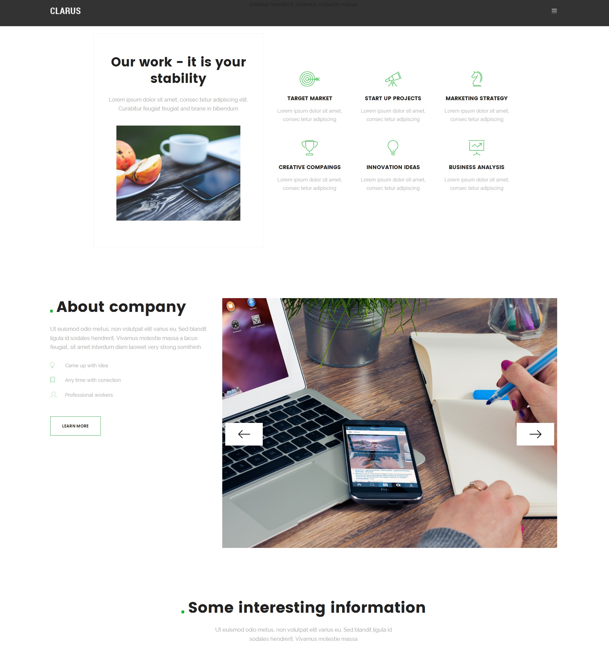The width and height of the screenshot is (609, 657).
Task: Click the right arrow navigation button
Action: pyautogui.click(x=535, y=434)
